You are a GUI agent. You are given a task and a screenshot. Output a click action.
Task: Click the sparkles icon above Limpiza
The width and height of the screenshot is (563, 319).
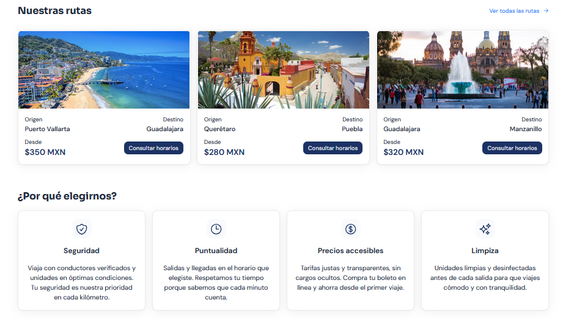(x=485, y=229)
